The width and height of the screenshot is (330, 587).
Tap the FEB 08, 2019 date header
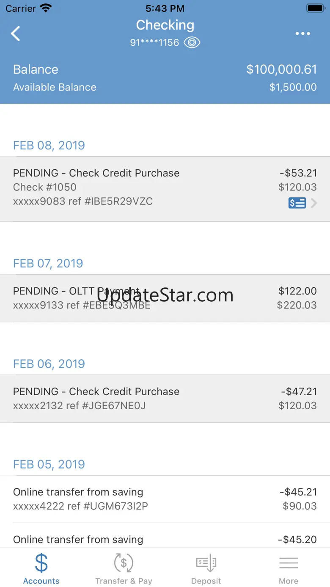(49, 145)
